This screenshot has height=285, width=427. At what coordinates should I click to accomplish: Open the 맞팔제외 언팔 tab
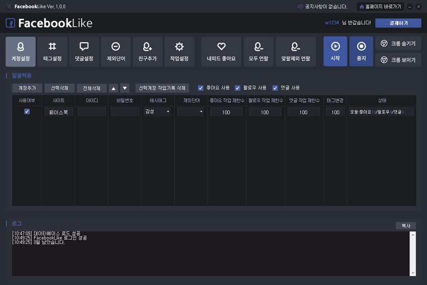pos(295,52)
